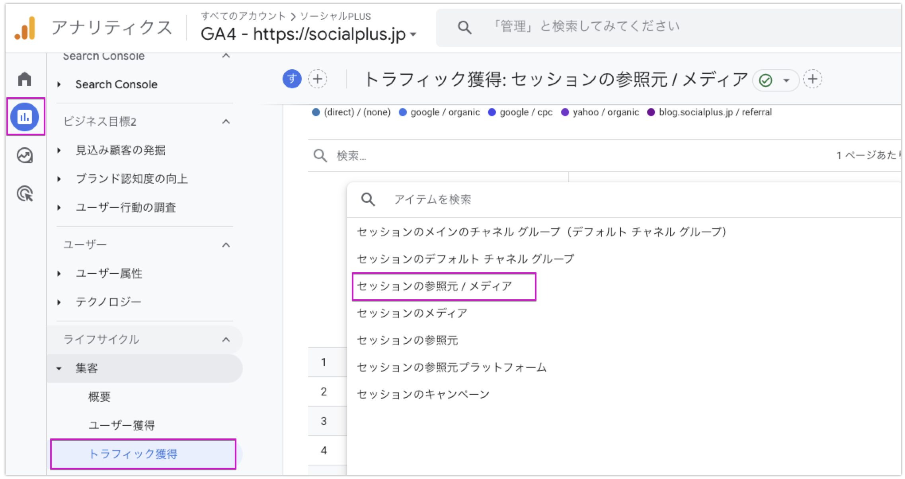Image resolution: width=905 pixels, height=479 pixels.
Task: Open the Home icon in sidebar
Action: [25, 79]
